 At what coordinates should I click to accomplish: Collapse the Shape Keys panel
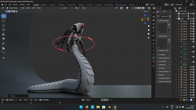tap(164, 36)
